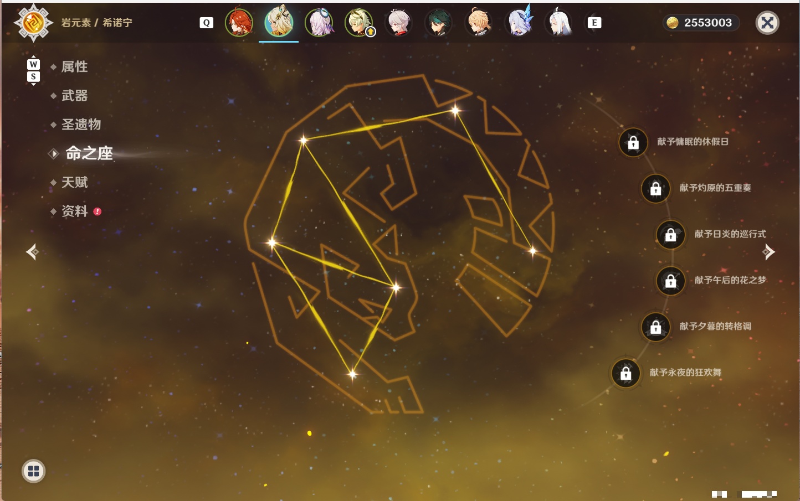Open the lock icon for 献予永夜的狂欢舞
This screenshot has height=501, width=800.
point(626,373)
